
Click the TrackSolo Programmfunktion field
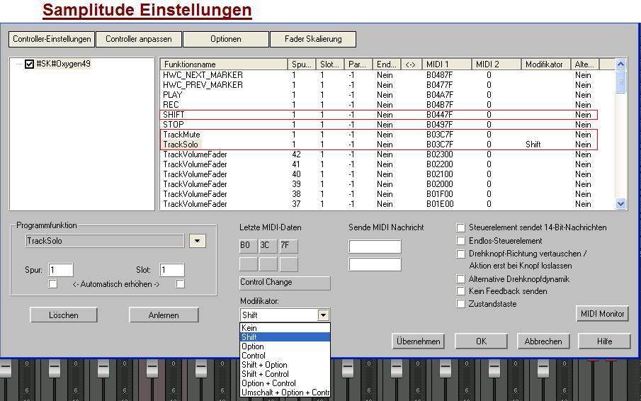pos(105,241)
